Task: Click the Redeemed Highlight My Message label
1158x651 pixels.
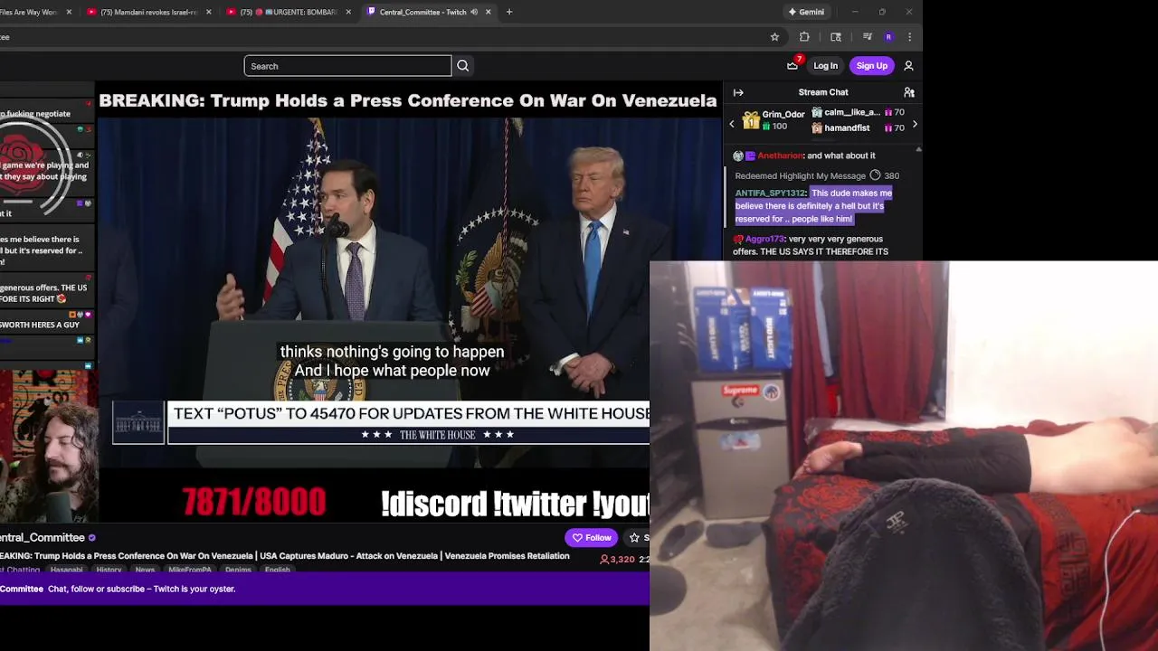Action: click(x=800, y=175)
